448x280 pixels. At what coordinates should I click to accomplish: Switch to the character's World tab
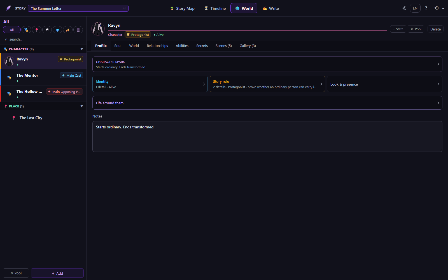pyautogui.click(x=134, y=46)
